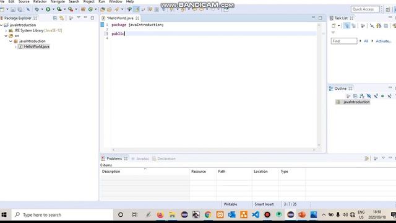Toggle Categorized view in Task List

pos(346,26)
